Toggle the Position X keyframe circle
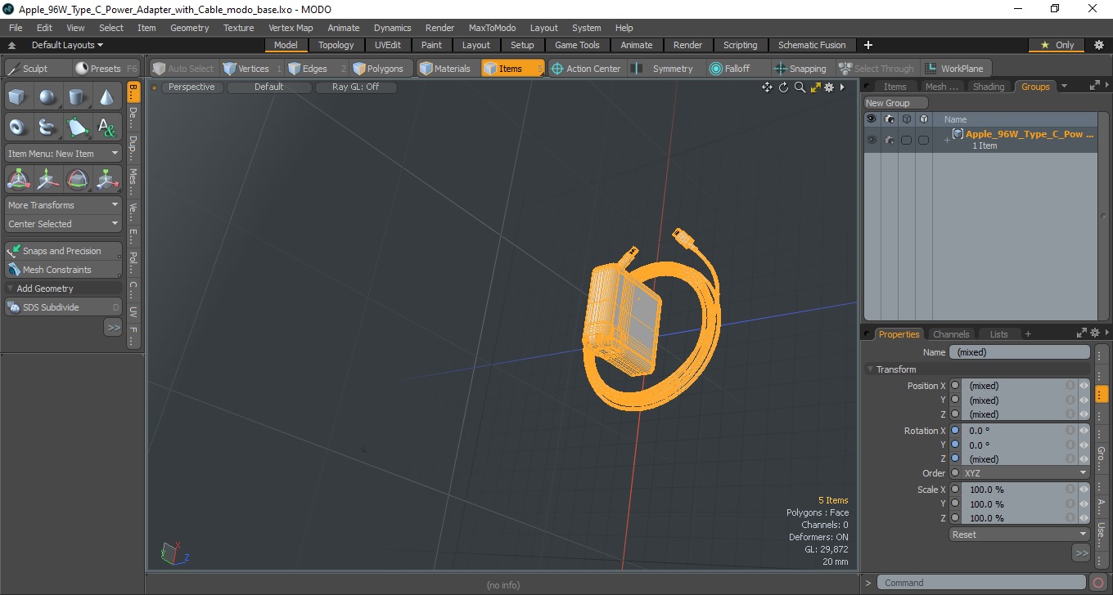This screenshot has height=595, width=1113. point(955,385)
